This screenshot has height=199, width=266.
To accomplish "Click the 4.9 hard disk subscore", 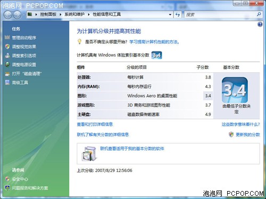I will [208, 115].
